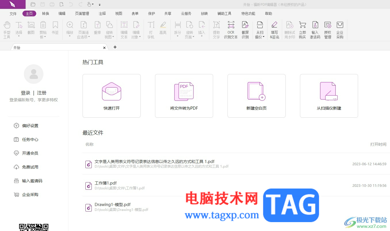This screenshot has height=231, width=390.
Task: Open the Help (帮助) tab
Action: tap(268, 13)
